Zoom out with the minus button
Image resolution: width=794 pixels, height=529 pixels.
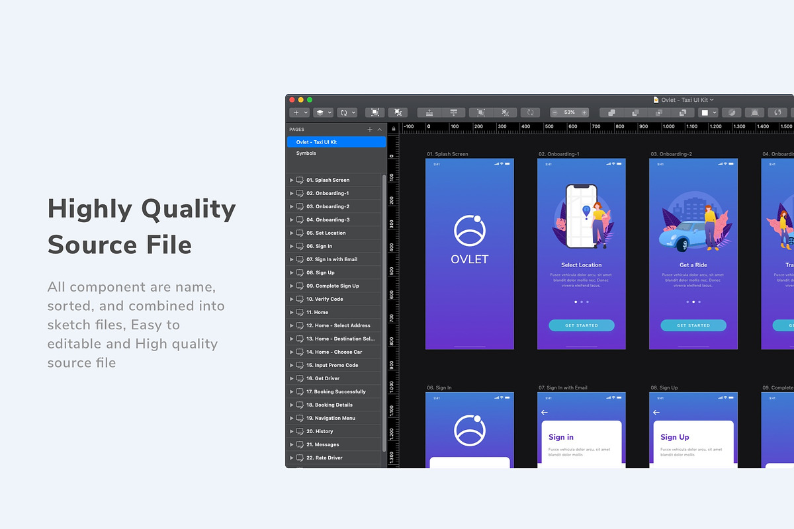click(554, 112)
